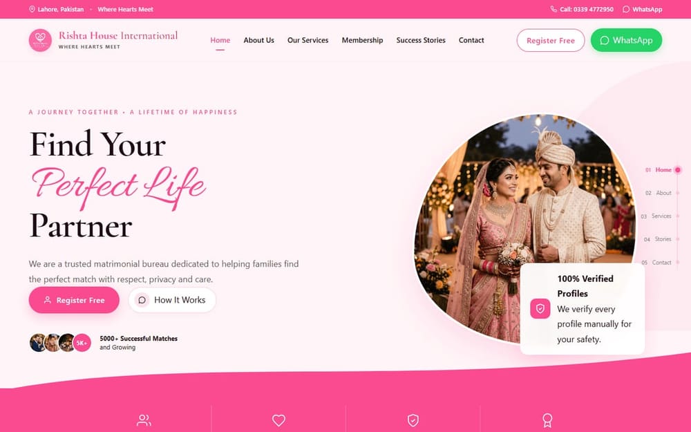Click the Rishta House International title
This screenshot has height=432, width=691.
click(118, 35)
